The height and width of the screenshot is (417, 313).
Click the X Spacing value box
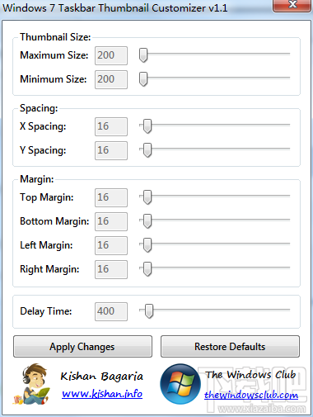[x=111, y=126]
